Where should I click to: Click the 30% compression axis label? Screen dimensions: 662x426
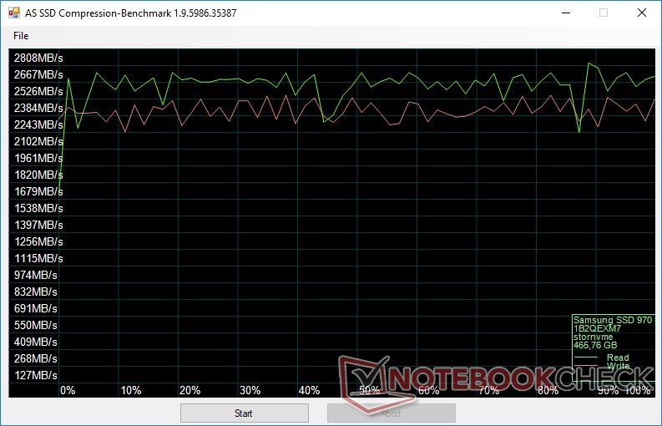point(250,391)
